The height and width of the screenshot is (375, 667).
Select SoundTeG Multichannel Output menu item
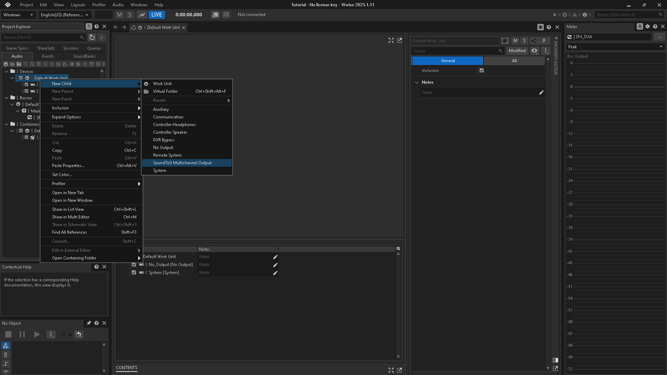click(x=187, y=163)
